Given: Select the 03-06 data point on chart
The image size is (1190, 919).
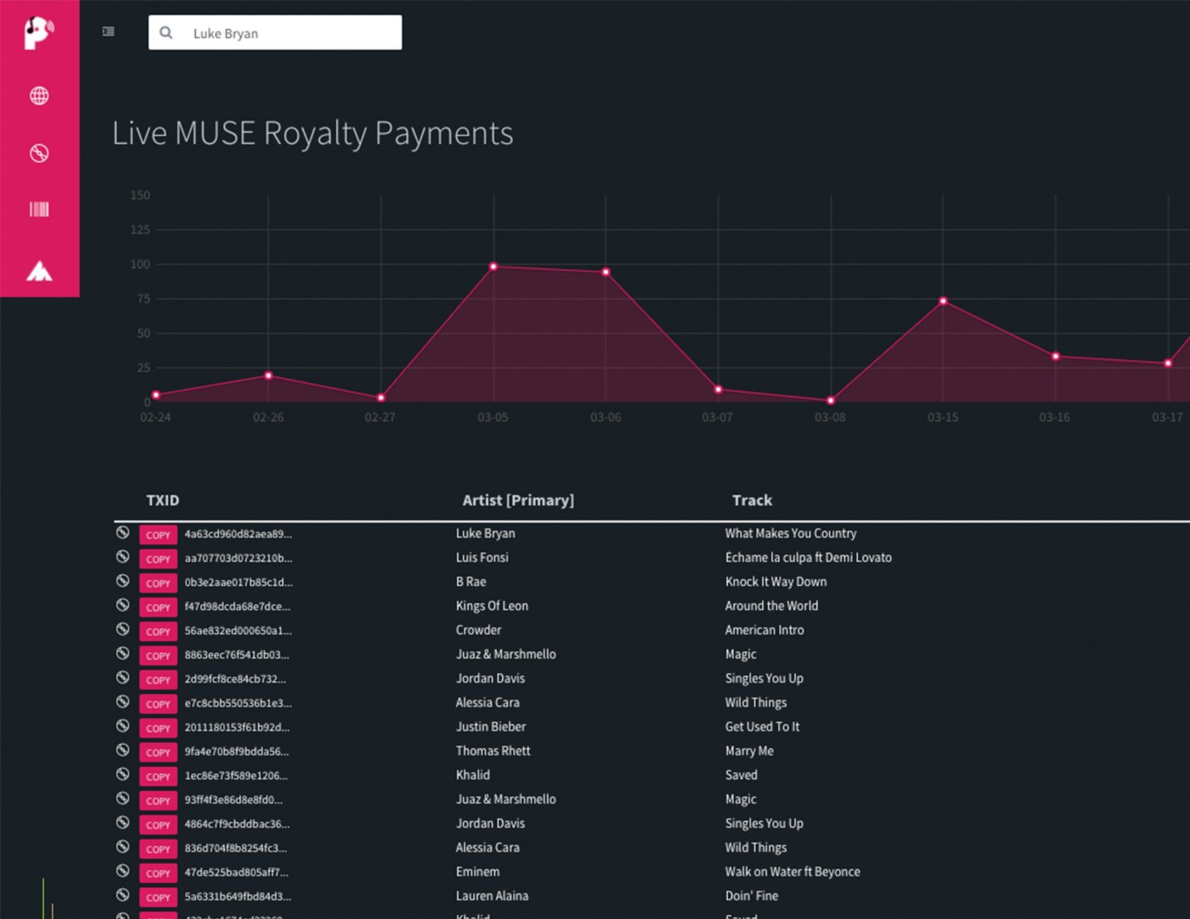Looking at the screenshot, I should coord(606,272).
